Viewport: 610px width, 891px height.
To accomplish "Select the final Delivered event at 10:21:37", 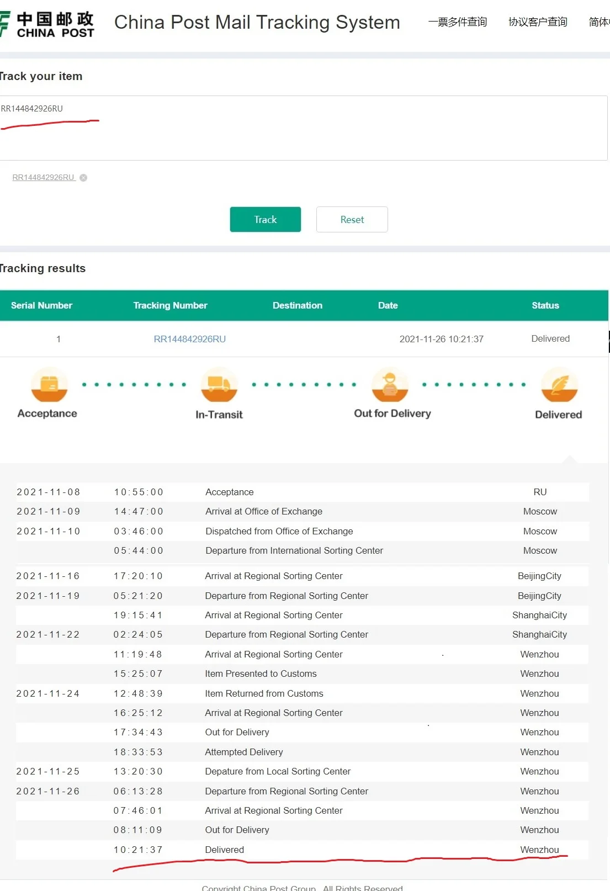I will (x=303, y=850).
